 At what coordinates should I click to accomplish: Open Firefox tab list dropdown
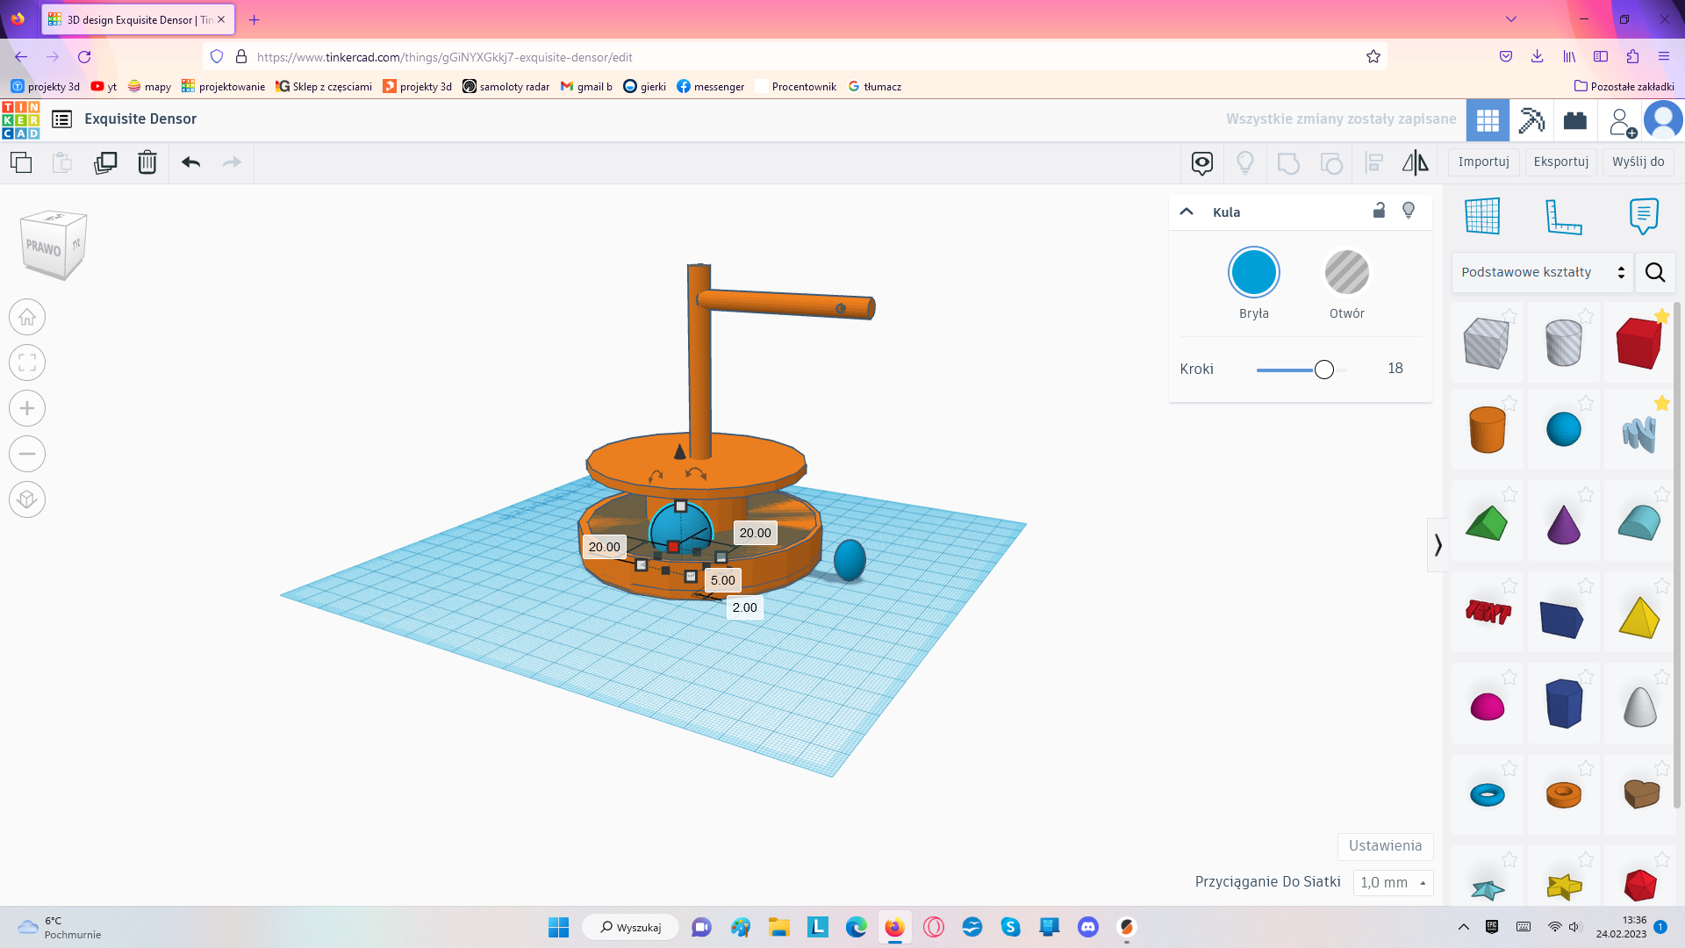click(x=1510, y=19)
